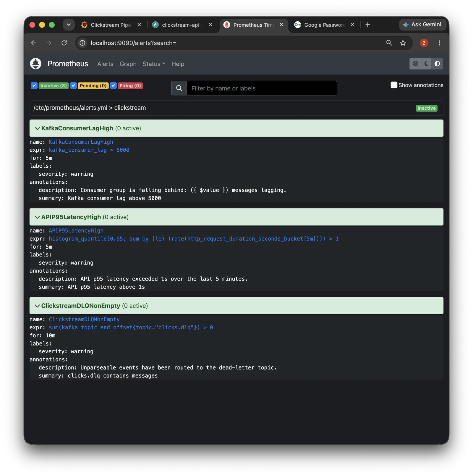The width and height of the screenshot is (473, 476).
Task: Open ClickstreamDLQNonEmpty name link
Action: (x=84, y=319)
